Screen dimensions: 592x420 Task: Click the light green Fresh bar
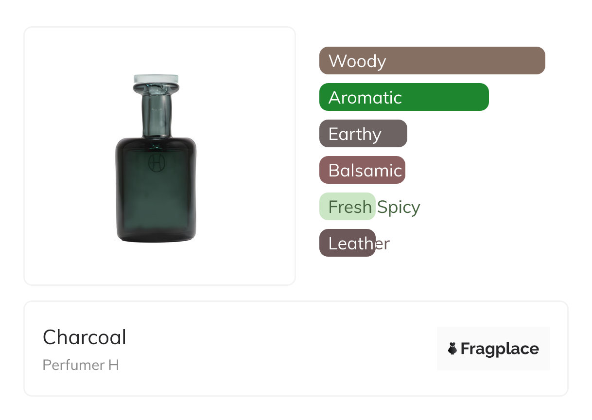click(347, 207)
